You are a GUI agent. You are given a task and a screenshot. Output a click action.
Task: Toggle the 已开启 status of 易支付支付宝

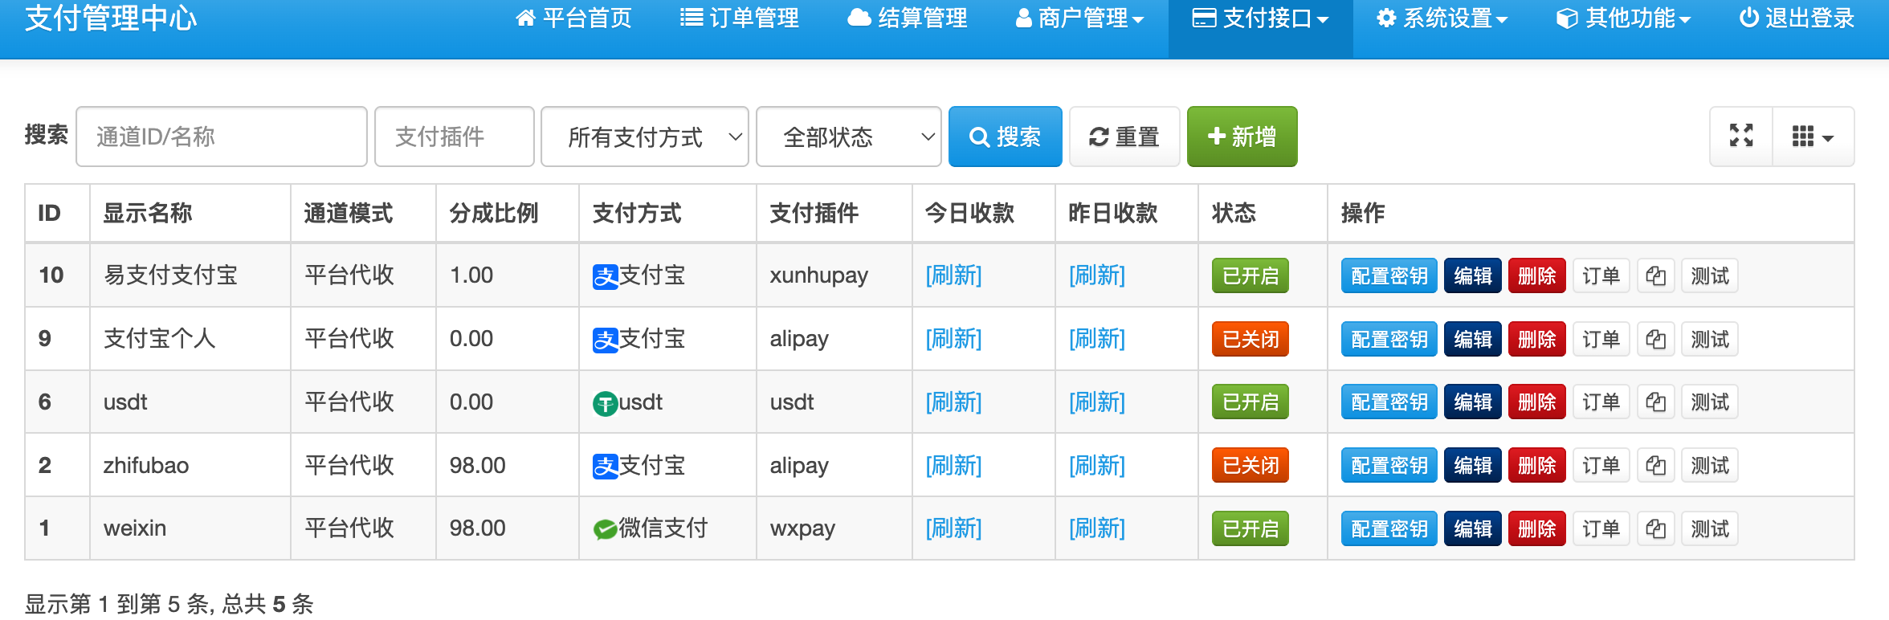click(1250, 276)
